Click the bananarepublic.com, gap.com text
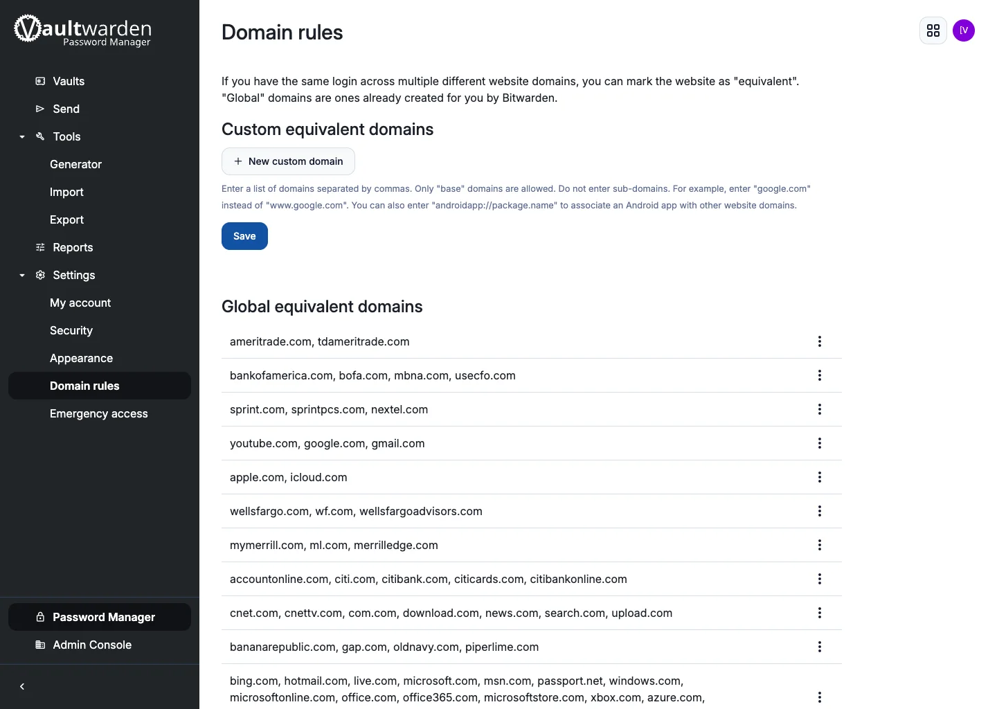The image size is (997, 709). 384,647
